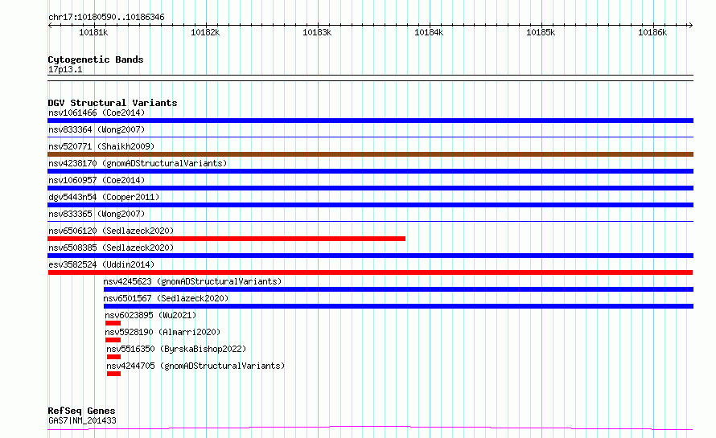
Task: Open nsv4244705 (gnomADStructuralVariants) label
Action: tap(195, 366)
